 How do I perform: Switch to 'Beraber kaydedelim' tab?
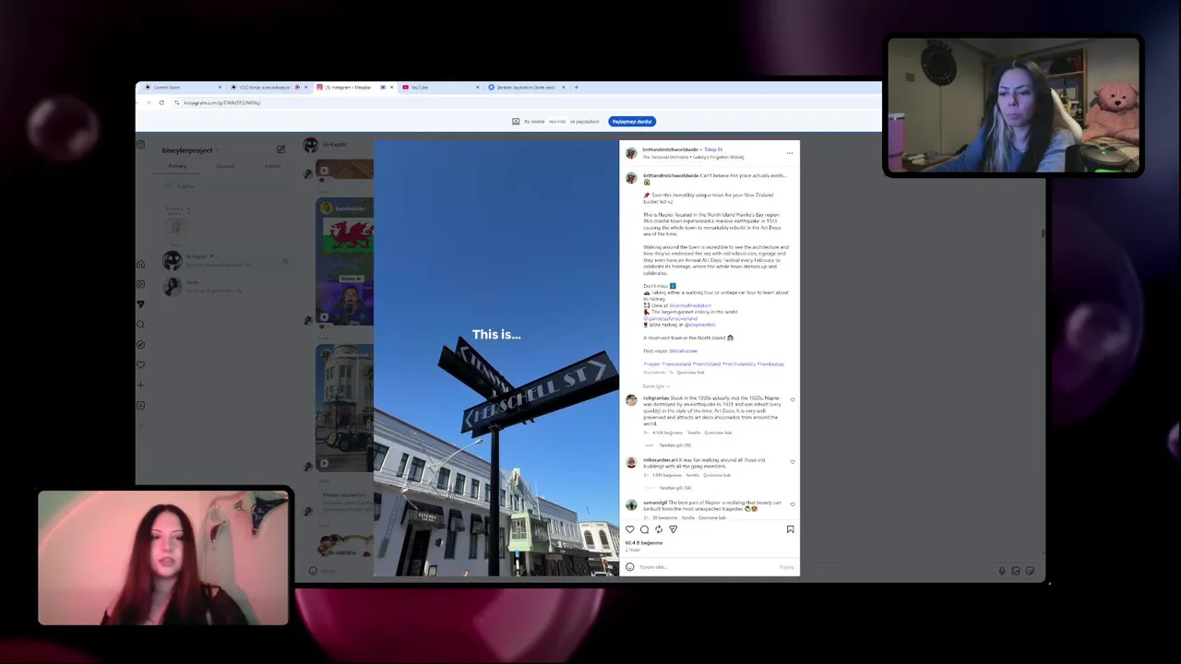(526, 88)
